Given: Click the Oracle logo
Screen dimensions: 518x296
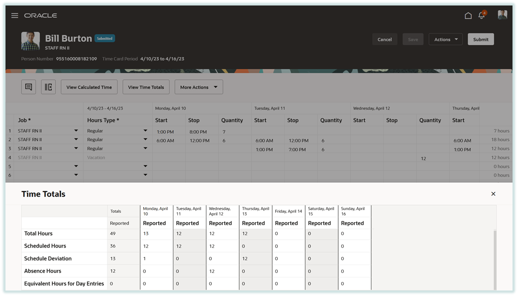Looking at the screenshot, I should 40,15.
